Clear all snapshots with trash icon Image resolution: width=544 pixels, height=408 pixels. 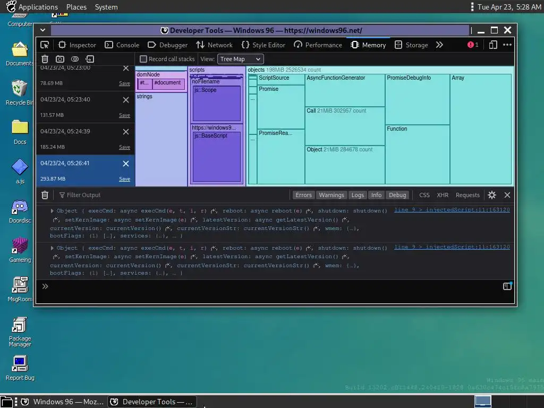[45, 59]
